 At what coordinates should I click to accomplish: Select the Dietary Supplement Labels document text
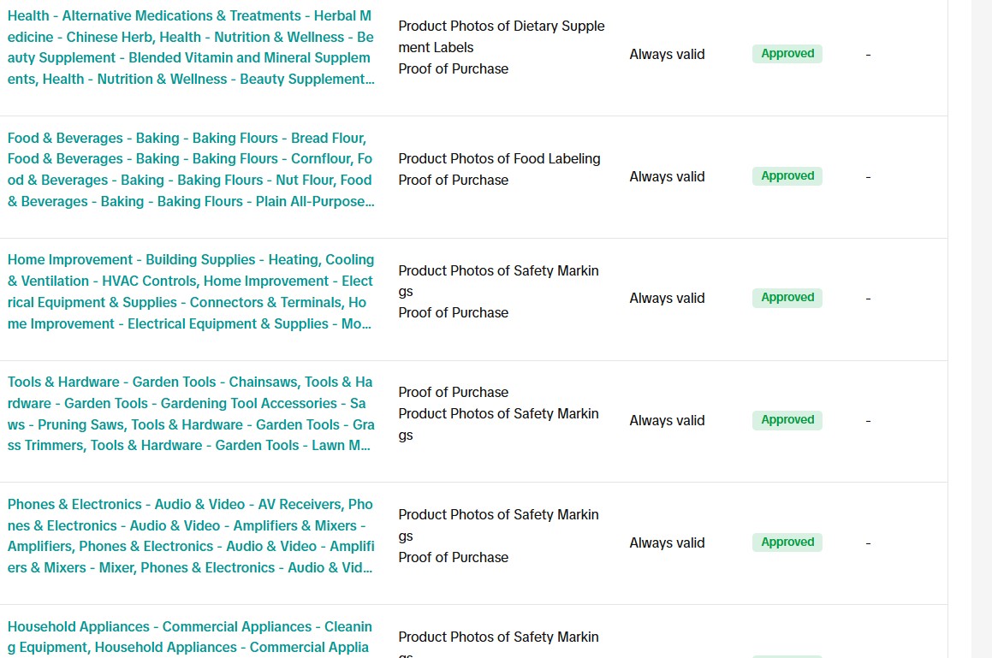pyautogui.click(x=501, y=37)
